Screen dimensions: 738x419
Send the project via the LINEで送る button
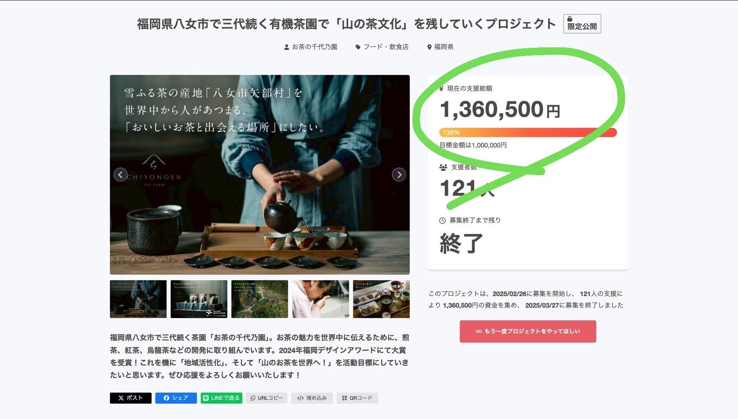[x=221, y=398]
